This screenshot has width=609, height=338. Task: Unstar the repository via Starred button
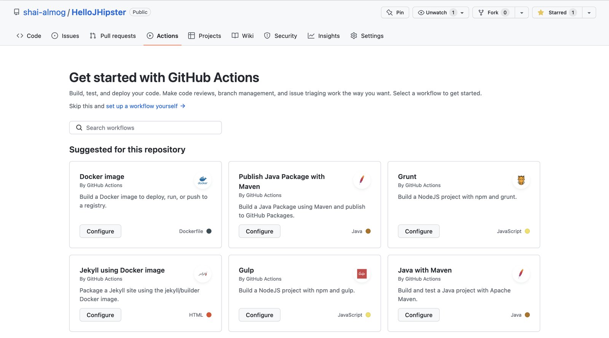pos(557,13)
